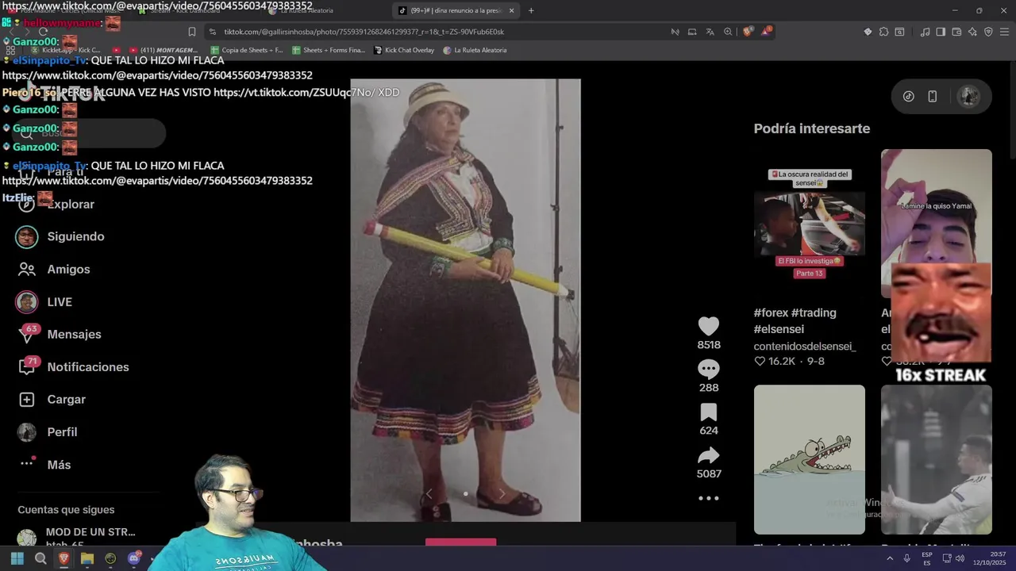
Task: Open the browser extensions puzzle icon
Action: (x=883, y=32)
